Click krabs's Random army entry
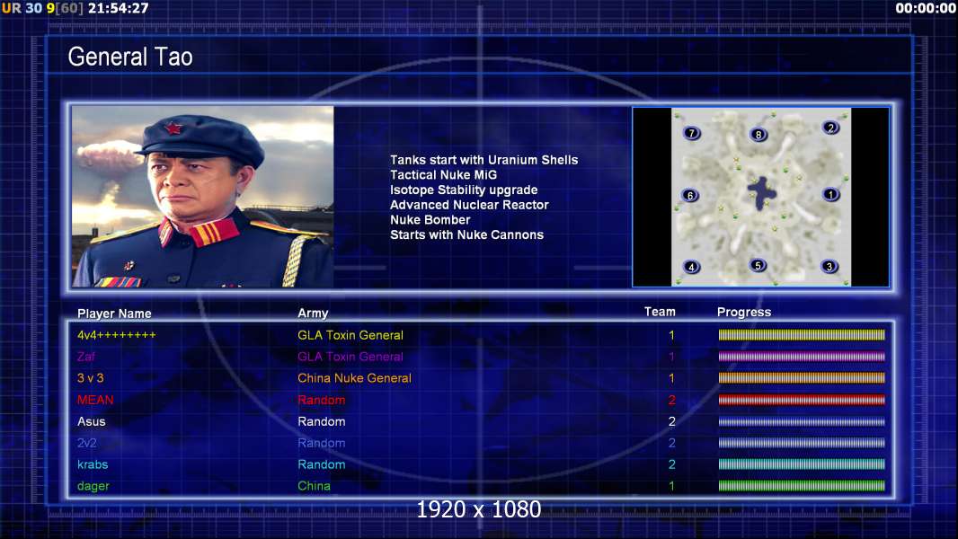958x539 pixels. (322, 464)
